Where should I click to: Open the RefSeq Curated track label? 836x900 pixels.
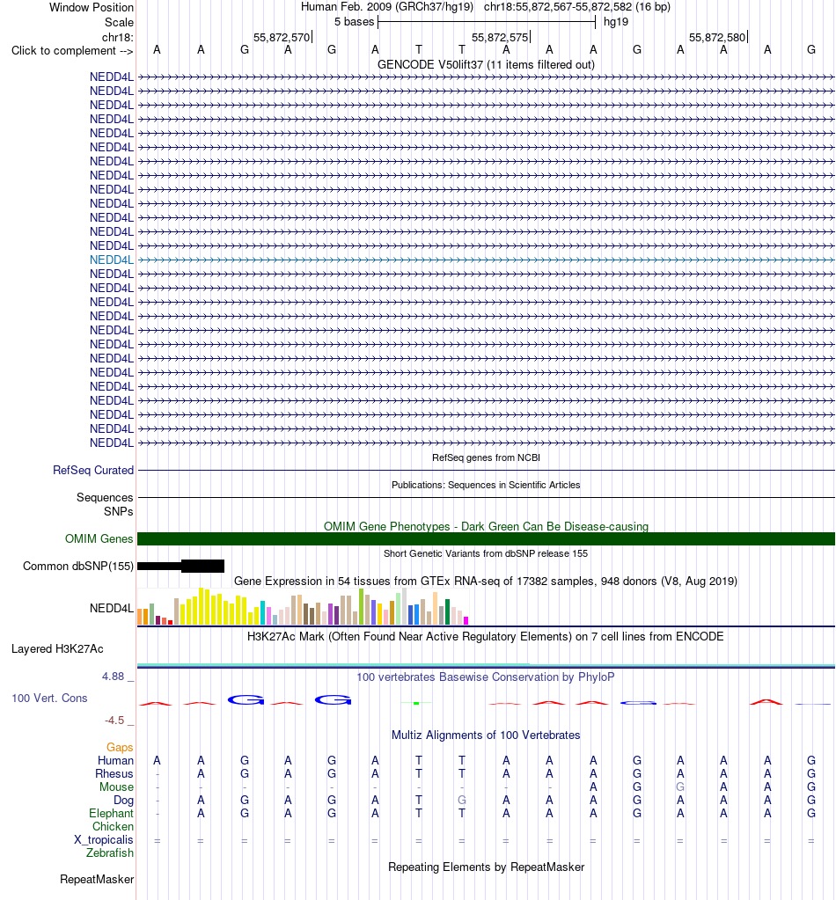coord(93,470)
